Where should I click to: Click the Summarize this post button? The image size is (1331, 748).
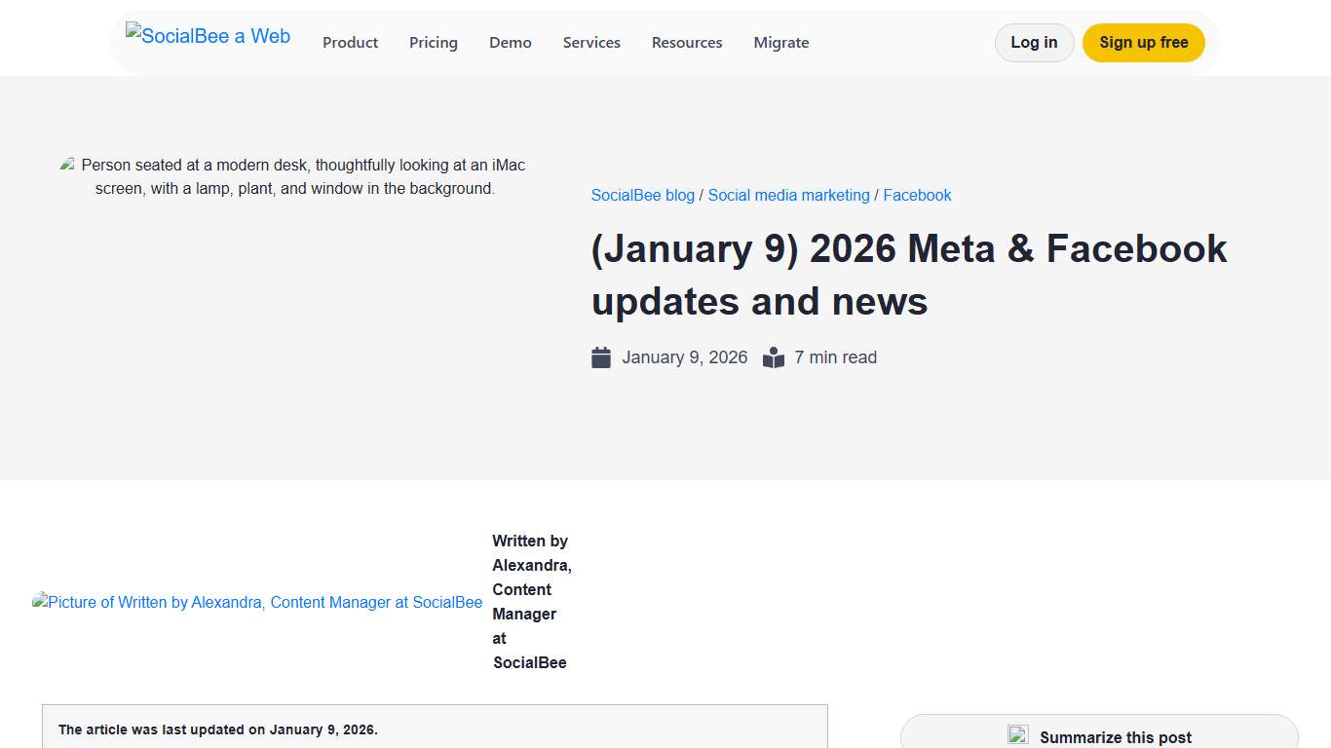[x=1099, y=735]
